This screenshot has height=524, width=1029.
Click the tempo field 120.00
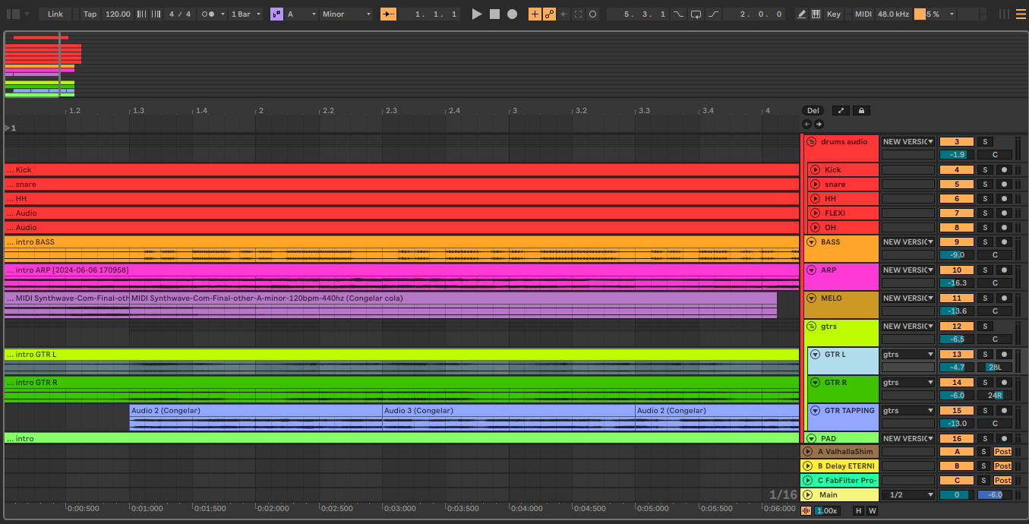(118, 14)
